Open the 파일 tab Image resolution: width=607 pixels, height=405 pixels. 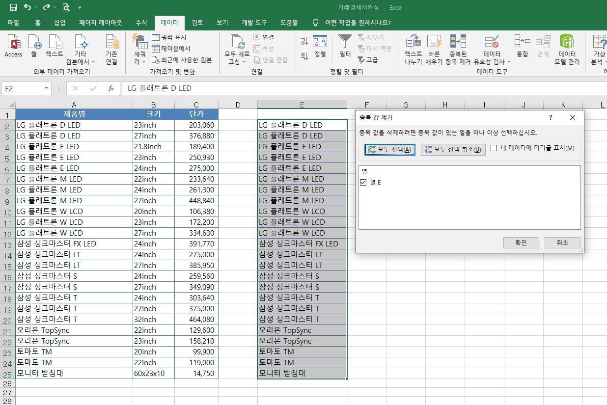(x=13, y=23)
